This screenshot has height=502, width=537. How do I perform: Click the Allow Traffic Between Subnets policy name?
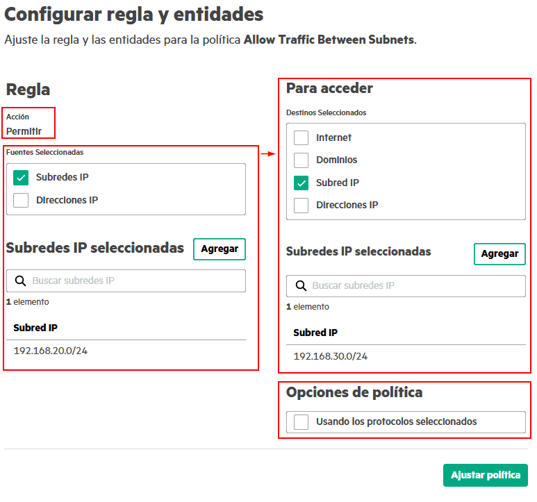(329, 40)
